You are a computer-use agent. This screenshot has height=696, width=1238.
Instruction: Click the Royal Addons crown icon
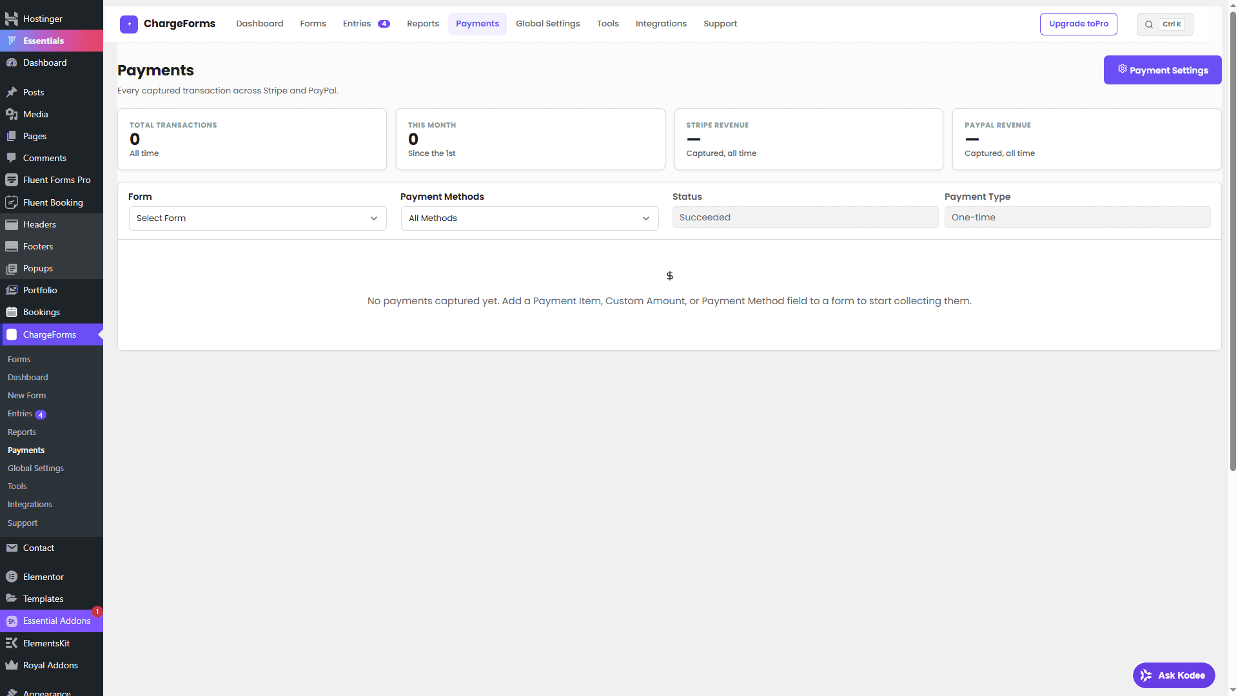(12, 665)
